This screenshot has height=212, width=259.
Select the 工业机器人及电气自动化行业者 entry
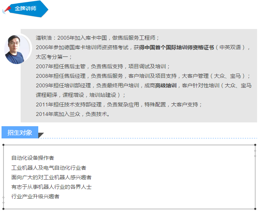[x=49, y=168]
